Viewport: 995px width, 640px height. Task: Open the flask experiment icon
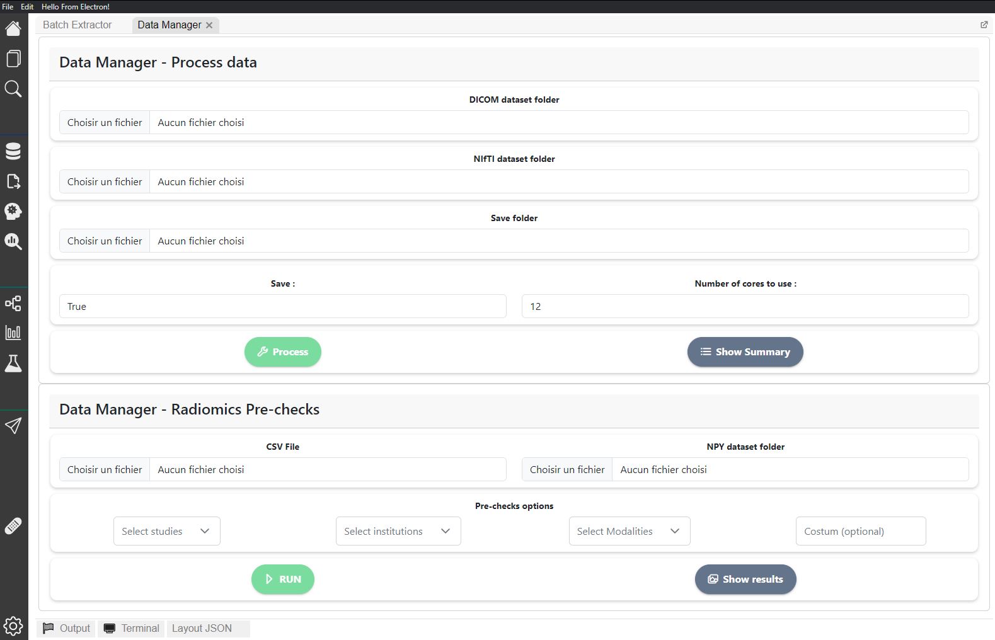13,363
